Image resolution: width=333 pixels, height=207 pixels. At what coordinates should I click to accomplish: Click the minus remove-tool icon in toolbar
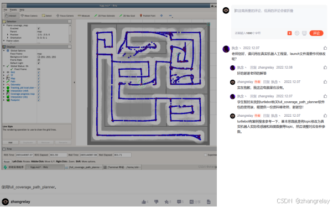[x=170, y=15]
